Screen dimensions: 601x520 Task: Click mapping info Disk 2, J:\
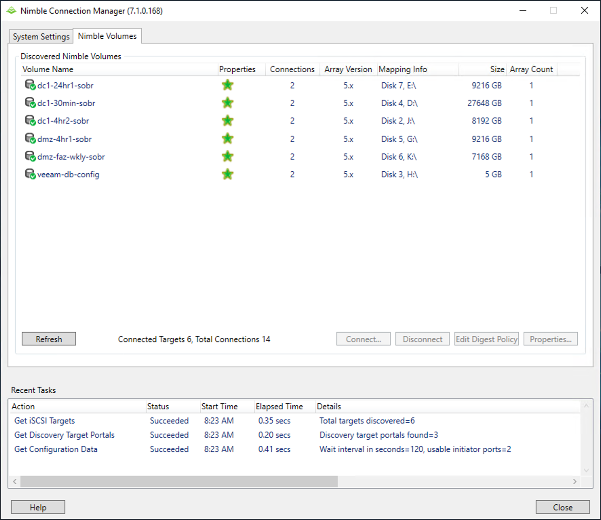(398, 121)
